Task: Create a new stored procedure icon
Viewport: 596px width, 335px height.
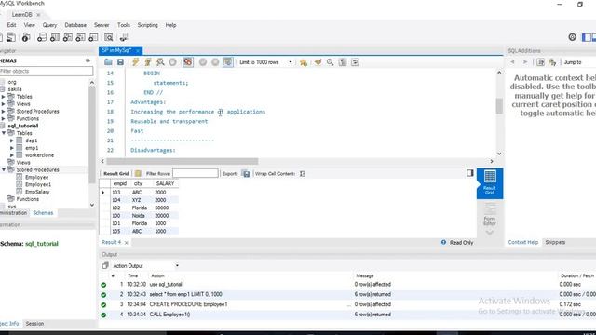Action: [81, 37]
